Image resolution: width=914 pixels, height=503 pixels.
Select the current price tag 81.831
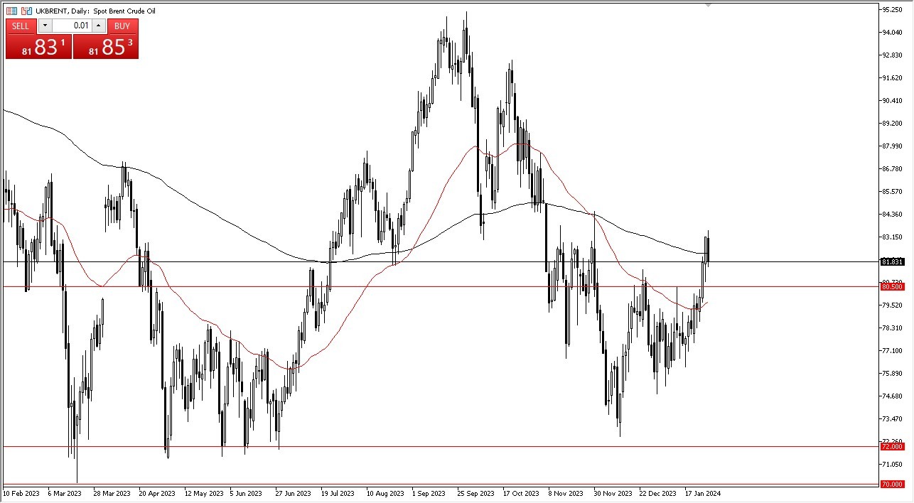[894, 261]
